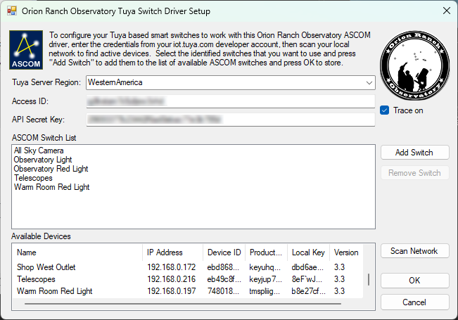Confirm with the OK button
The height and width of the screenshot is (320, 458).
click(414, 281)
